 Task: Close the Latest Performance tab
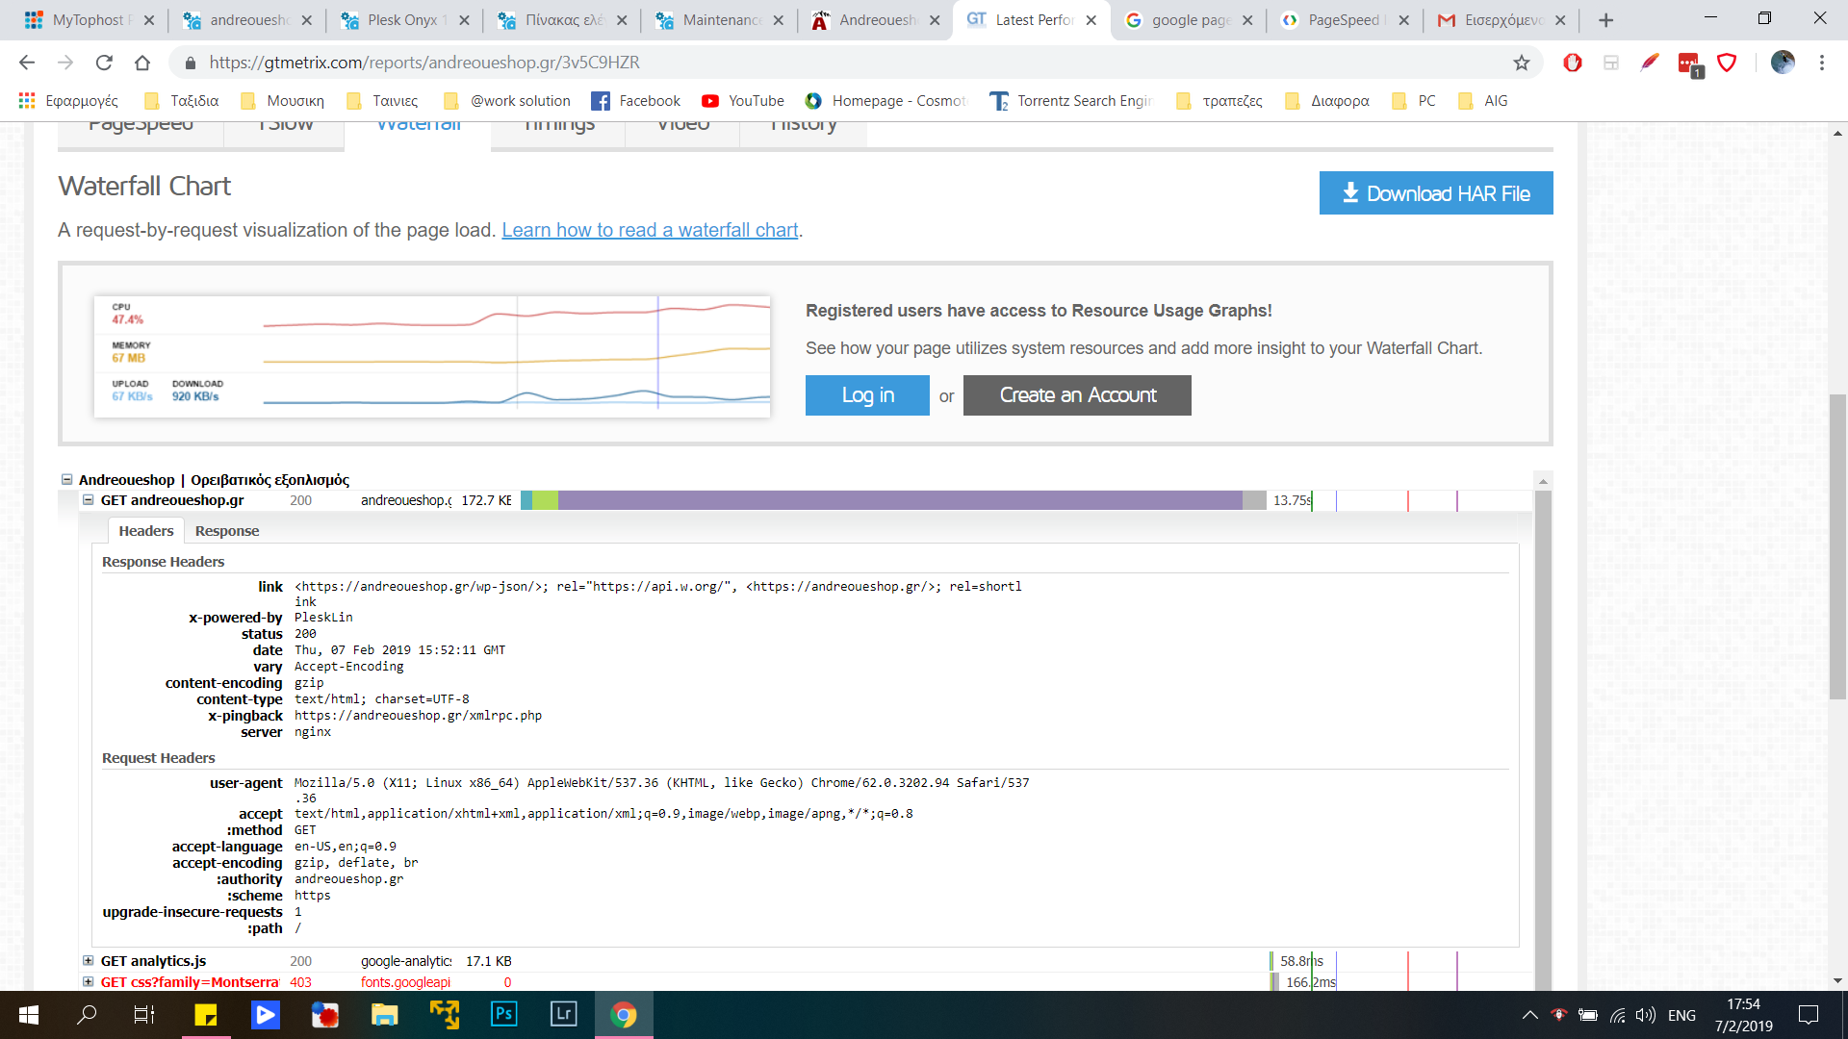[x=1091, y=20]
